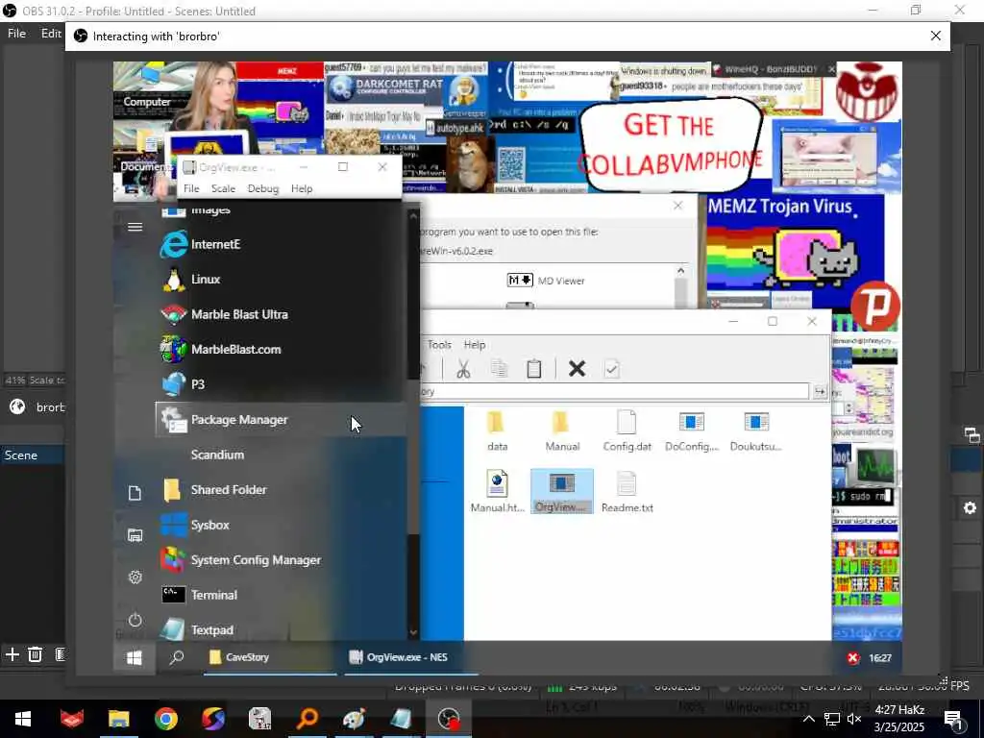
Task: Open Chrome from the Windows taskbar
Action: (x=165, y=719)
